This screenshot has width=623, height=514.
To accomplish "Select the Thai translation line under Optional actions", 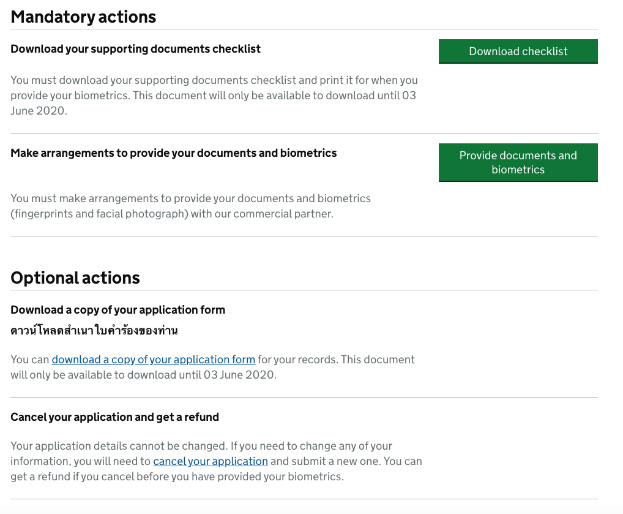I will click(94, 331).
